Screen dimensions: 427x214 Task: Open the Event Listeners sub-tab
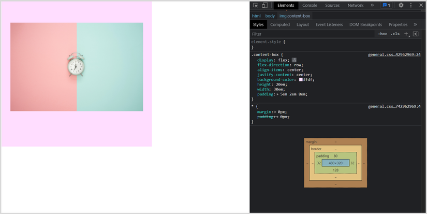(x=329, y=24)
